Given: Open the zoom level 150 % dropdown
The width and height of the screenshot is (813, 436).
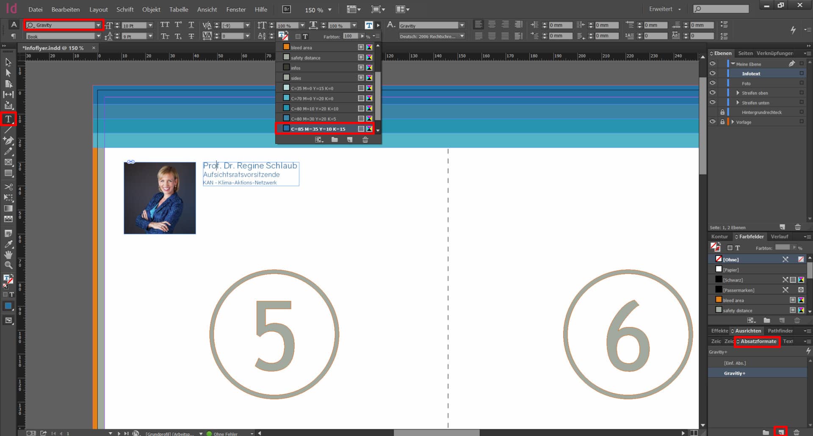Looking at the screenshot, I should (330, 10).
